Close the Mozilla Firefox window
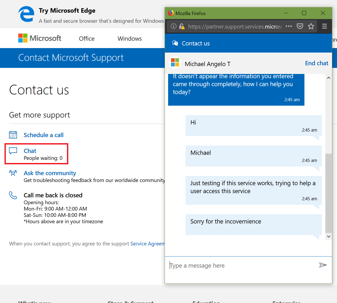This screenshot has width=337, height=303. pos(323,13)
